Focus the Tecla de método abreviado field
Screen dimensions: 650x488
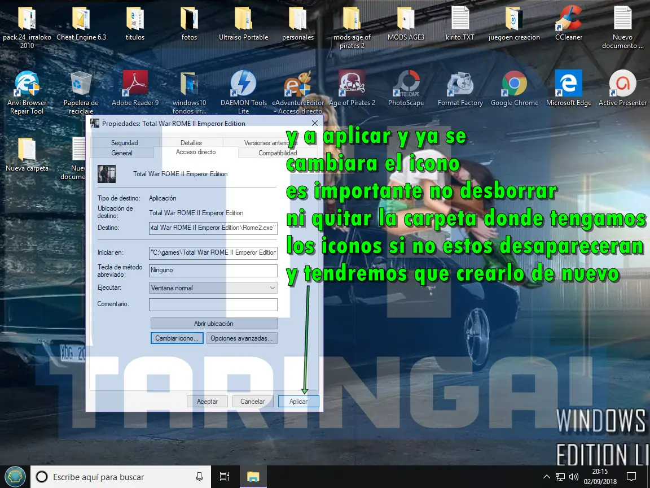coord(213,270)
